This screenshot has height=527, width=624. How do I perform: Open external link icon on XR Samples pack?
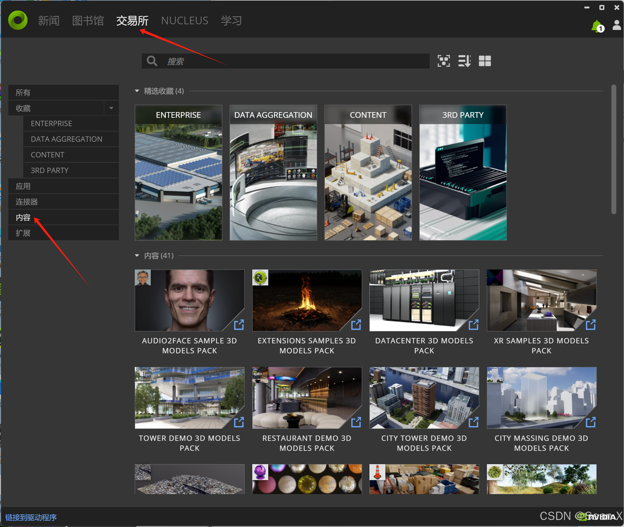coord(591,324)
